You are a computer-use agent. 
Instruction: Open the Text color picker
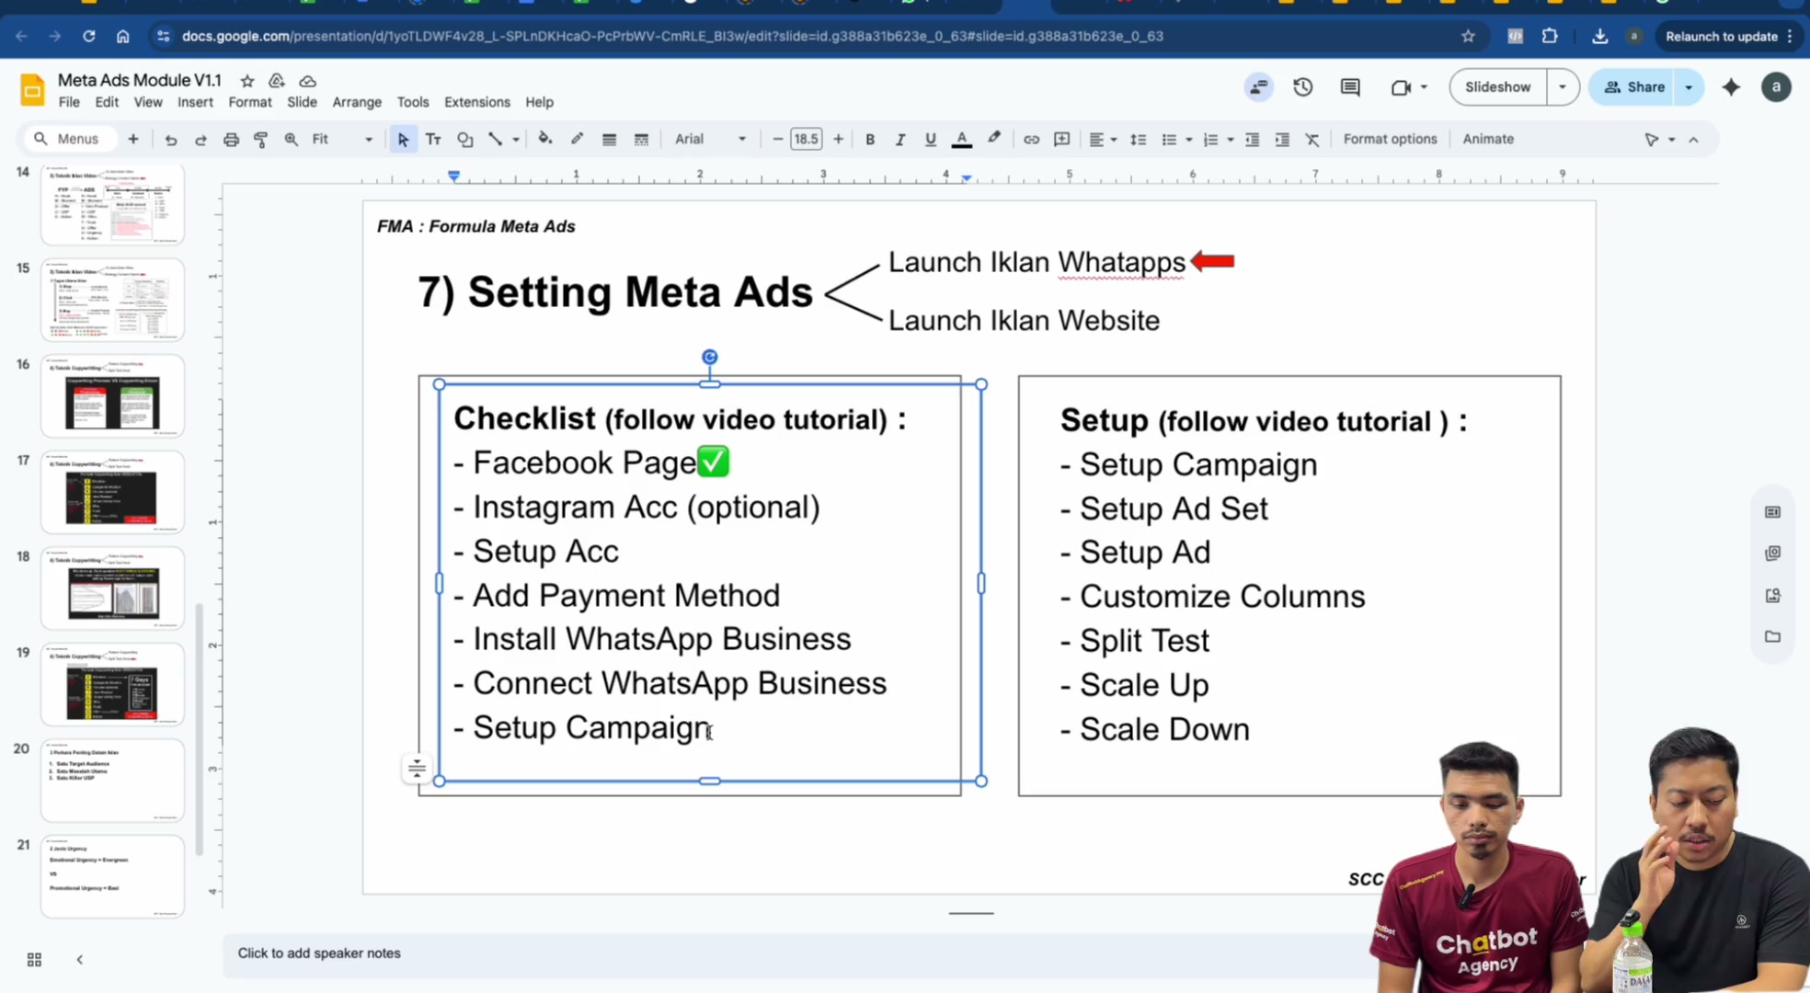[x=962, y=140]
